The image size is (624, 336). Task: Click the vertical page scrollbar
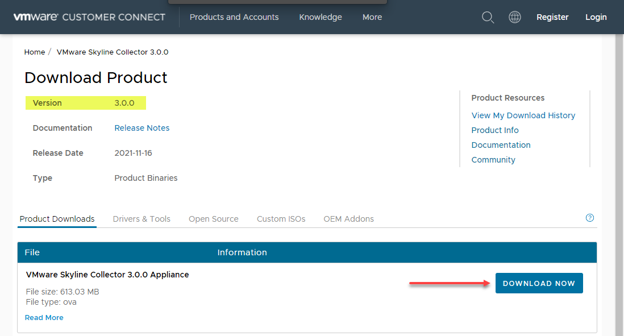coord(619,185)
